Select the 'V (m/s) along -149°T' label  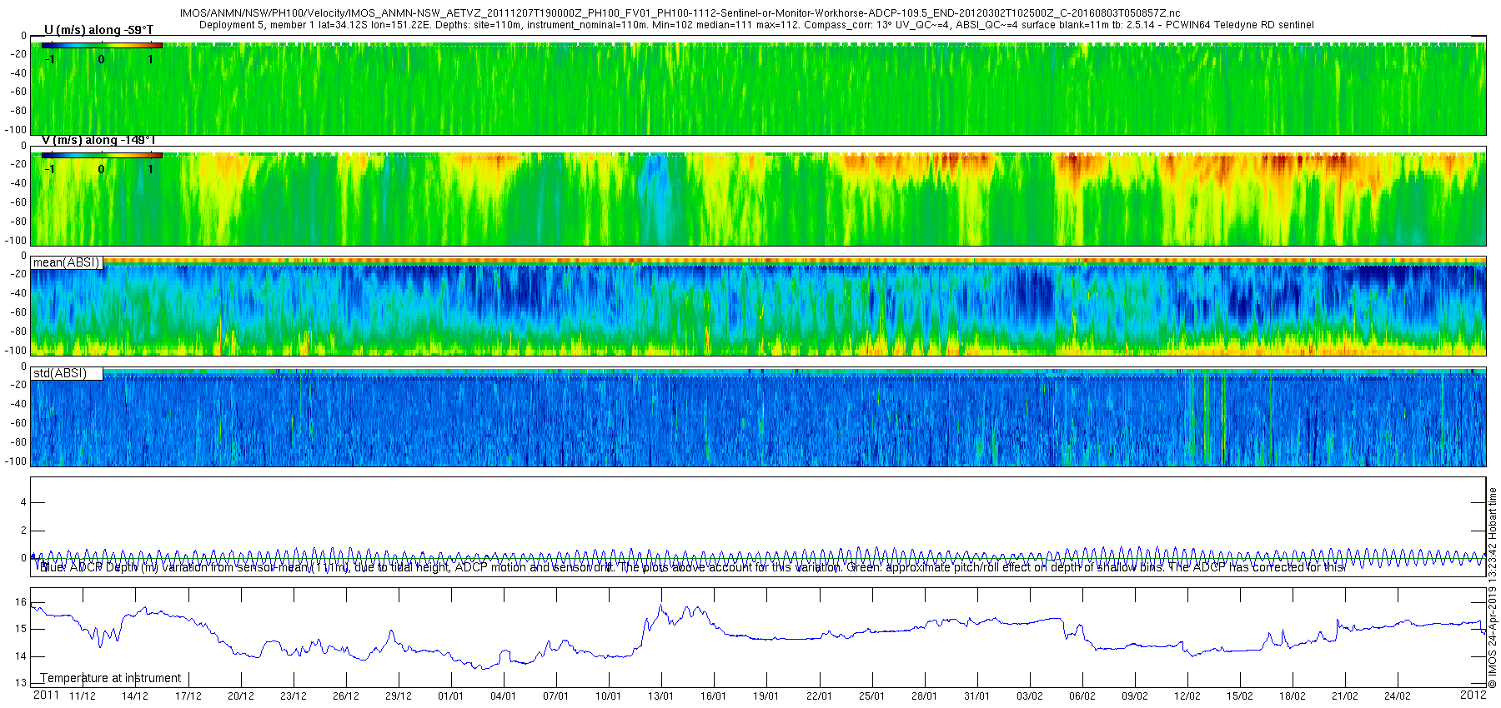[98, 140]
